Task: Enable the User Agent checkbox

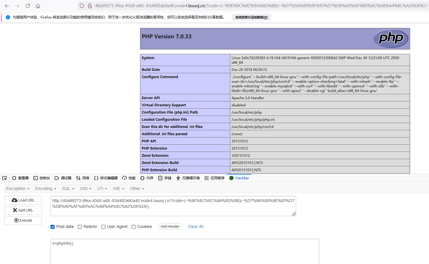Action: click(103, 227)
